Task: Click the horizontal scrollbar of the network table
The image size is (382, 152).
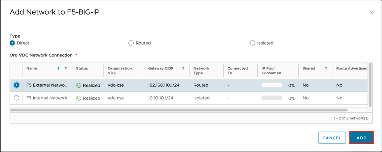Action: (179, 110)
